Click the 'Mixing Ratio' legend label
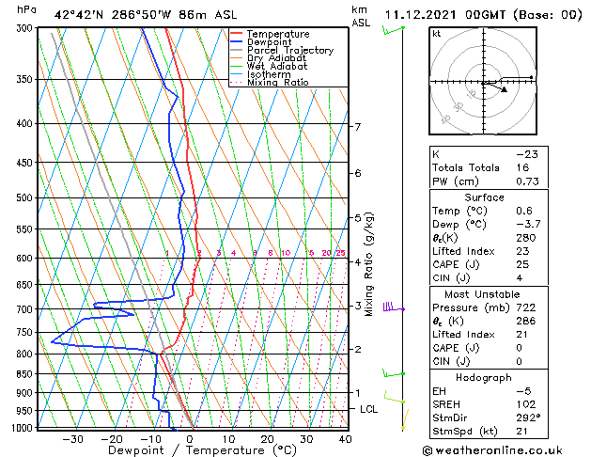Viewport: 591px width, 457px height. coord(278,82)
